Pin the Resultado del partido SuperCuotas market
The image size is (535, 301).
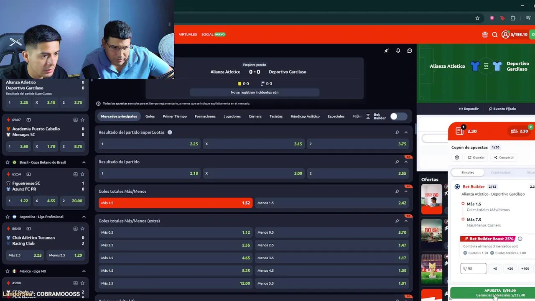(x=397, y=132)
